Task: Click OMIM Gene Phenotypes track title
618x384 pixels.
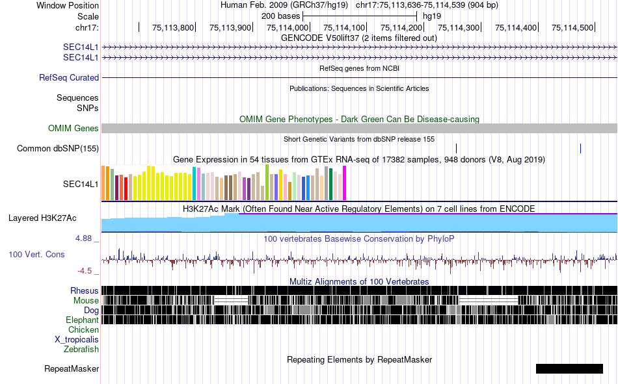Action: pyautogui.click(x=359, y=120)
